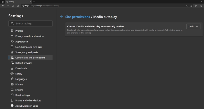Click the Profiles icon in sidebar
The image size is (204, 109).
pos(12,31)
